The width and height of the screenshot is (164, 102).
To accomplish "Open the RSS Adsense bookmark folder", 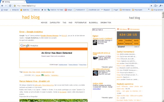I will point(125,10).
